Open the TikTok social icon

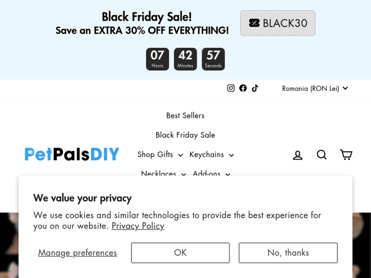[255, 88]
